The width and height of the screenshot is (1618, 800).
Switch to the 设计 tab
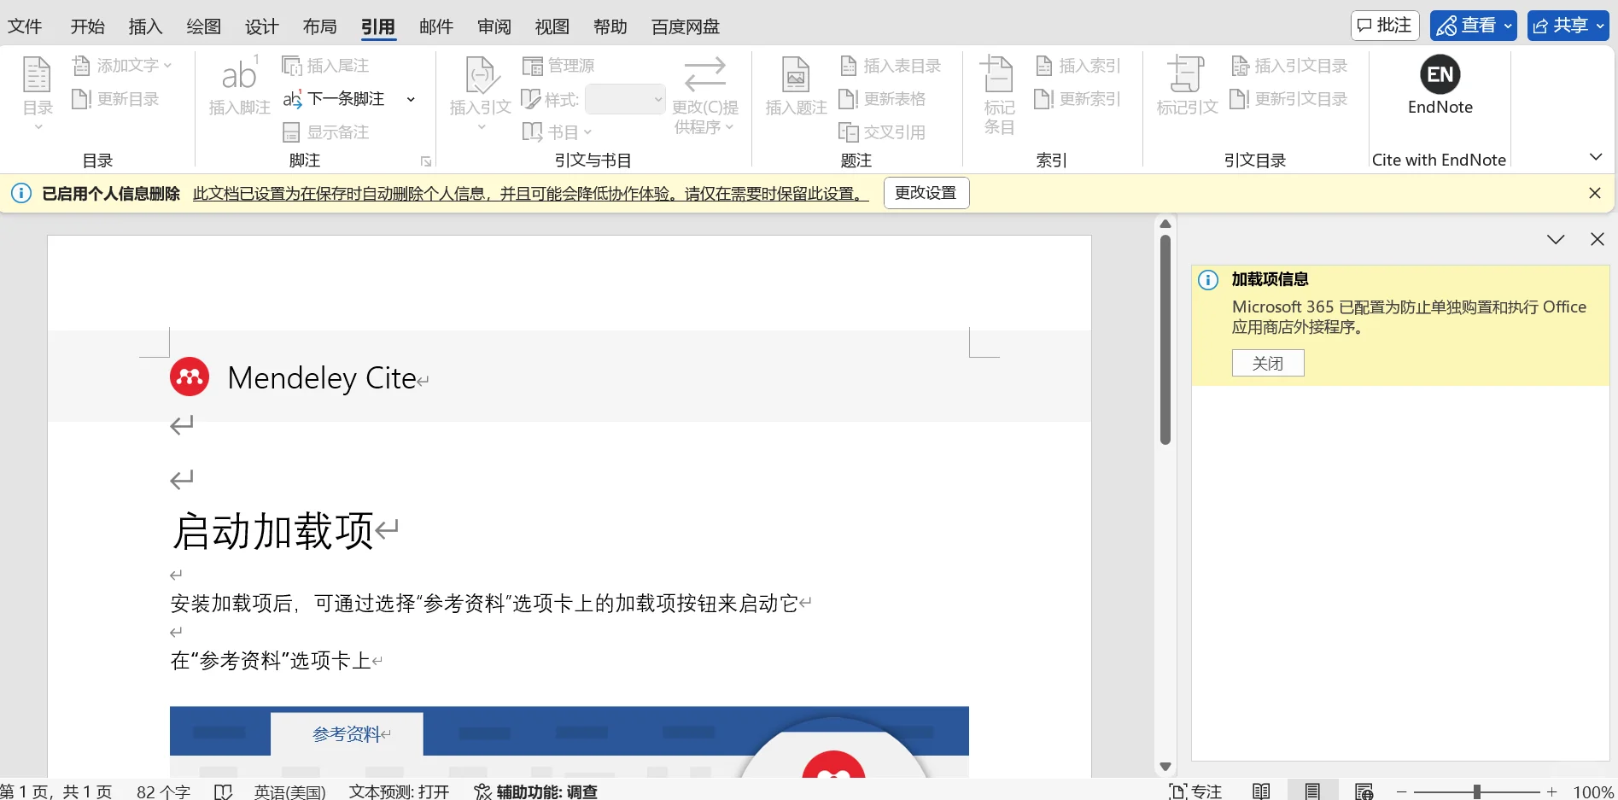261,26
